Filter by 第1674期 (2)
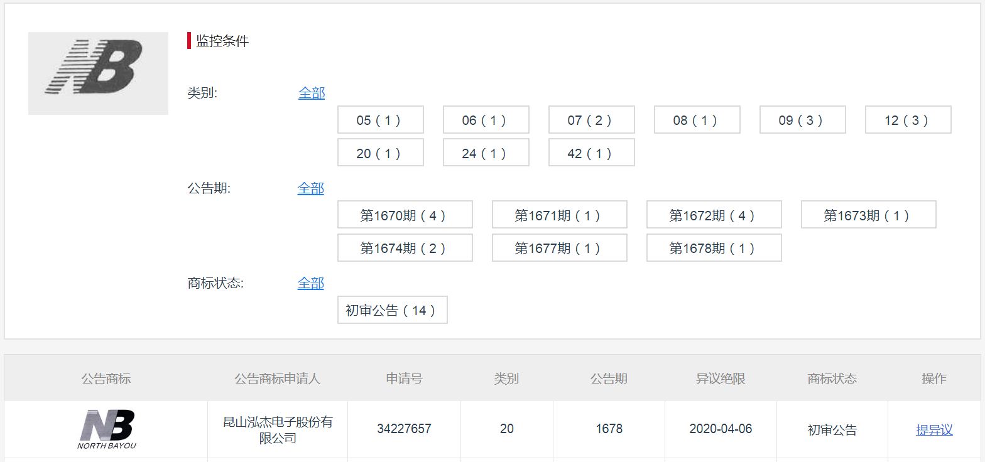The width and height of the screenshot is (985, 462). click(405, 247)
